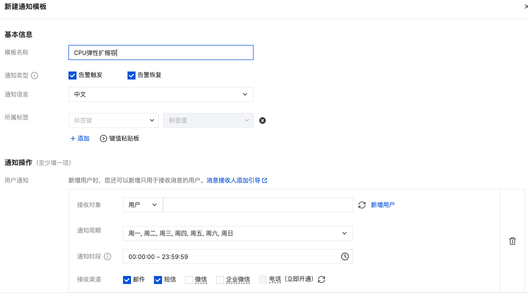This screenshot has width=528, height=295.
Task: Click the 添加 tag link
Action: 79,138
